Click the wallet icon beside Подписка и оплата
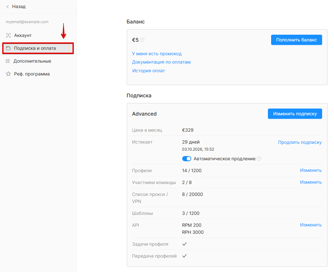The image size is (334, 272). [x=8, y=48]
